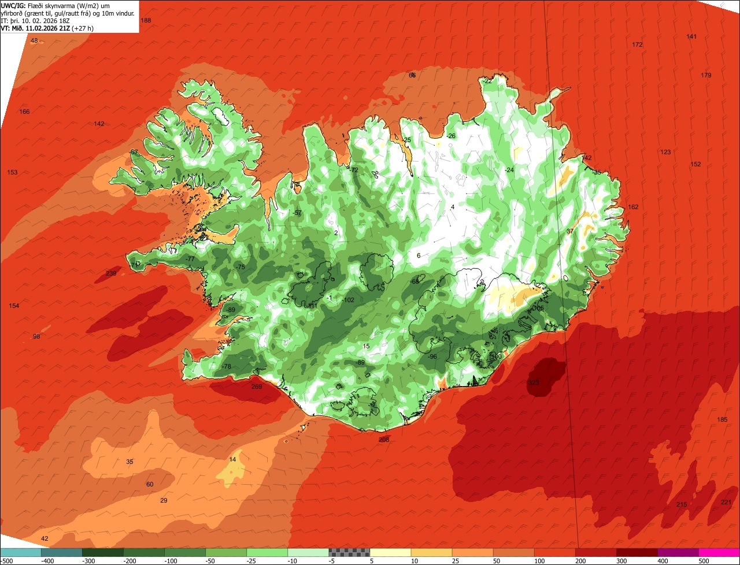Image resolution: width=740 pixels, height=565 pixels.
Task: Click the map value 221 in the bottom-right
Action: (726, 502)
